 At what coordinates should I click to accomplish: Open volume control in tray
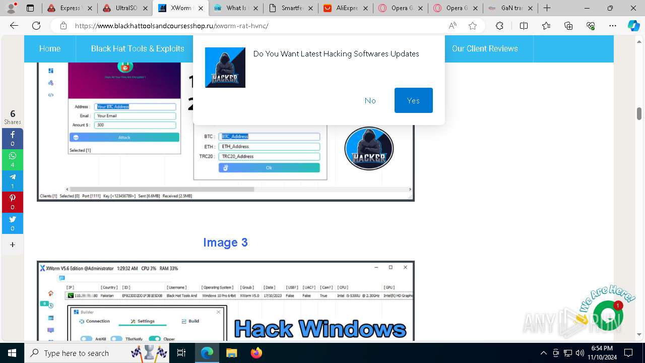coord(579,353)
